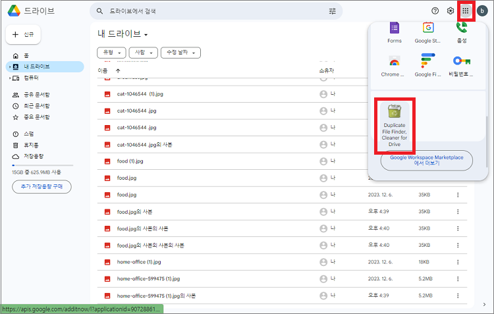Screen dimensions: 494x314
Task: Sort by the 이름 column header
Action: click(x=102, y=70)
